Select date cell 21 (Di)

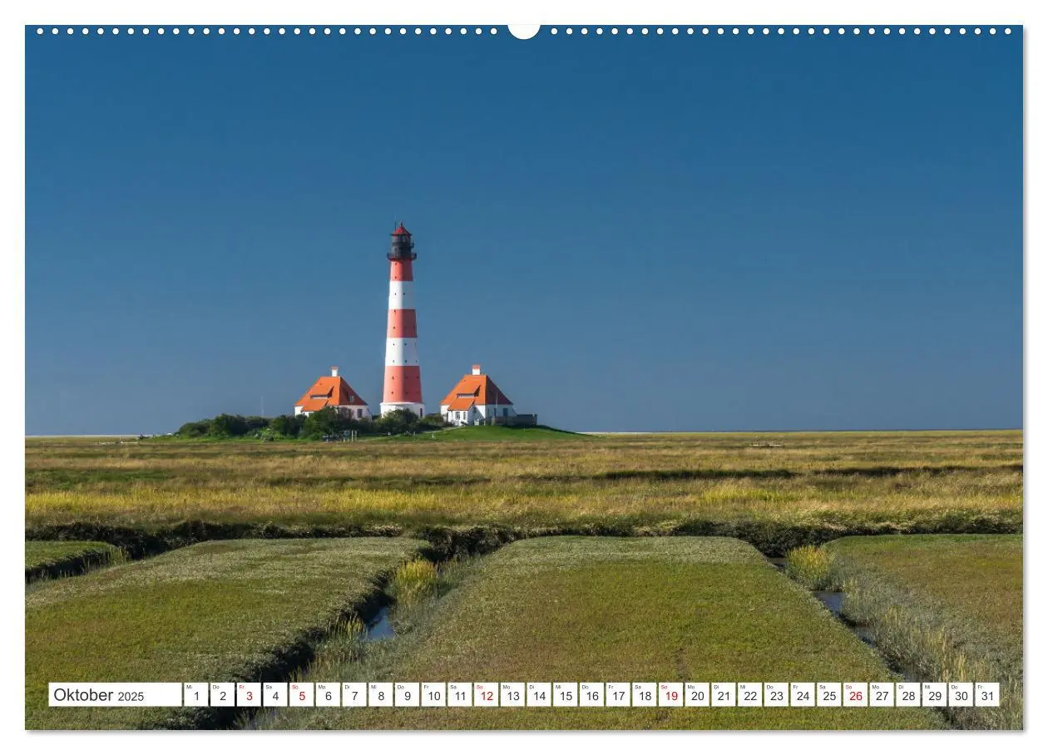[723, 695]
